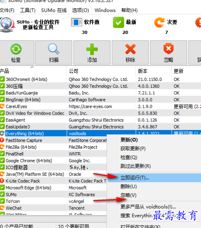Click red alert icon of K-Lite Codec Pack

(x=2, y=181)
